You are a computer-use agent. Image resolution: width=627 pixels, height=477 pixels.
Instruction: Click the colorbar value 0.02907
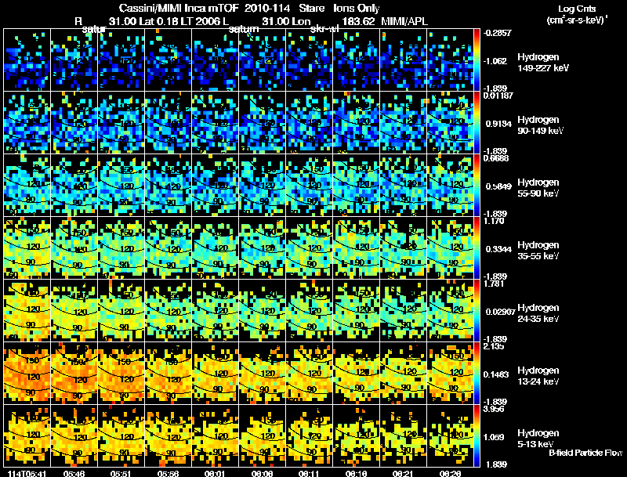tap(500, 312)
